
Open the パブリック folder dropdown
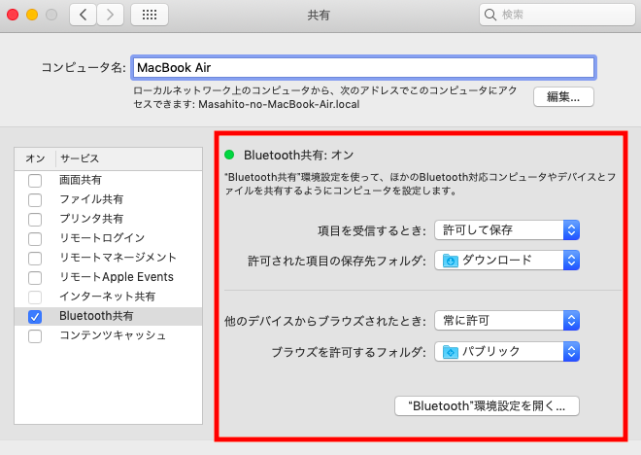tap(507, 352)
